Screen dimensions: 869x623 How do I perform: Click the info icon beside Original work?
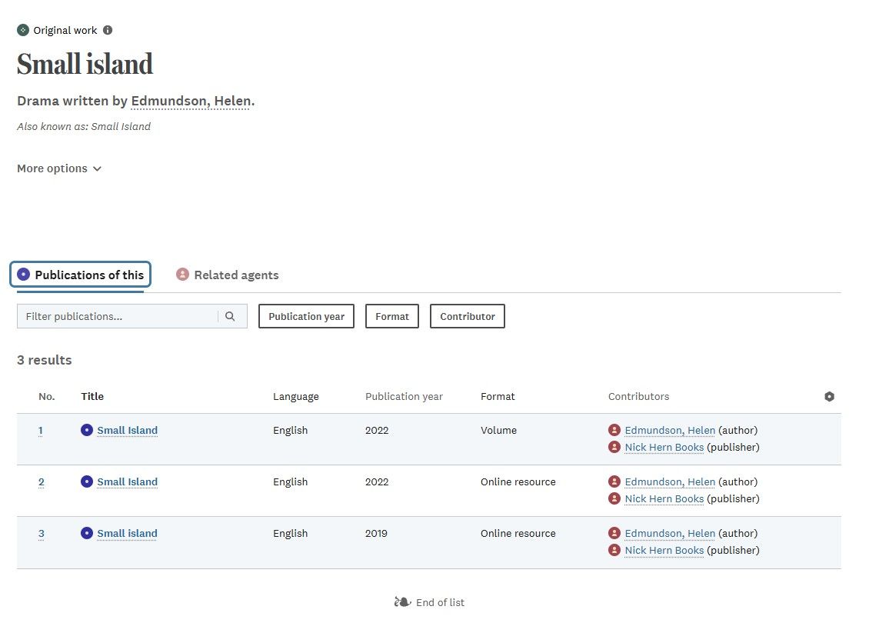pyautogui.click(x=108, y=30)
